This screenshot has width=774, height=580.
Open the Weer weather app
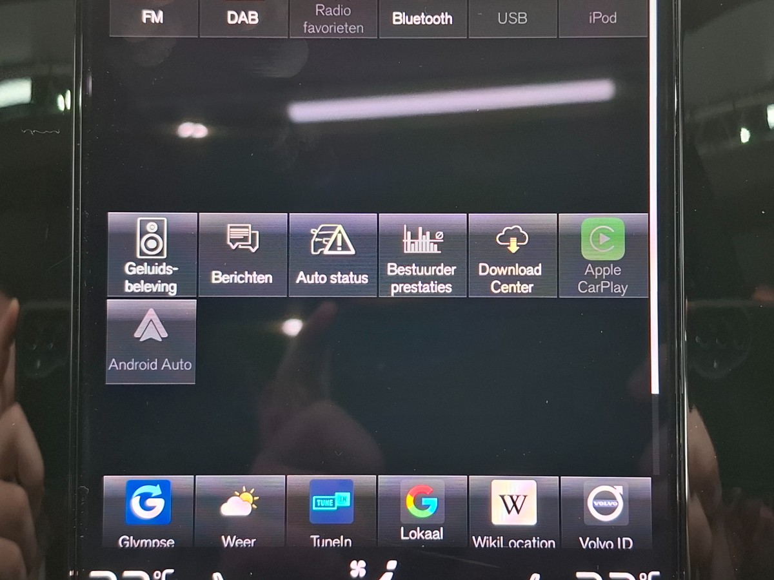click(240, 512)
